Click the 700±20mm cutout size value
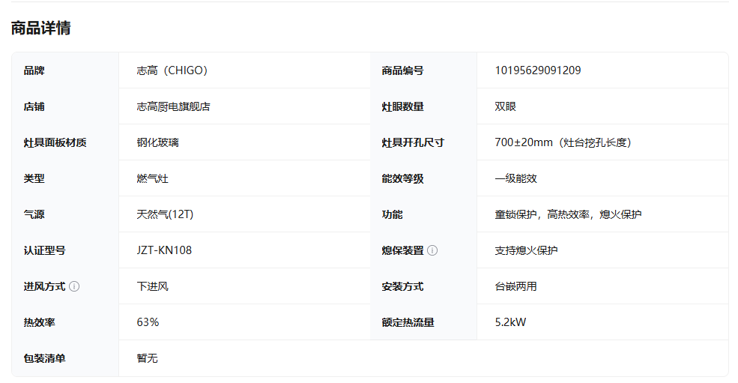Viewport: 738px width, 383px height. (x=564, y=142)
